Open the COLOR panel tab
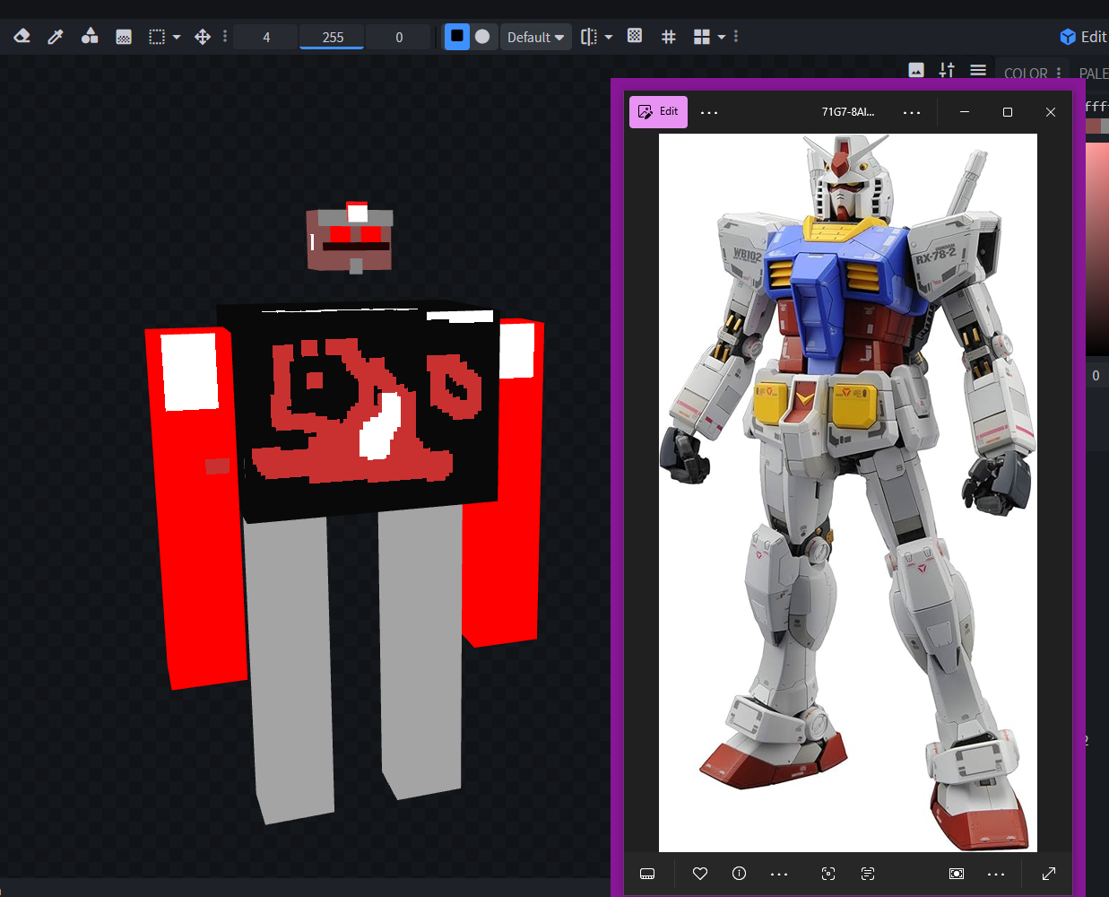This screenshot has width=1109, height=897. point(1026,73)
